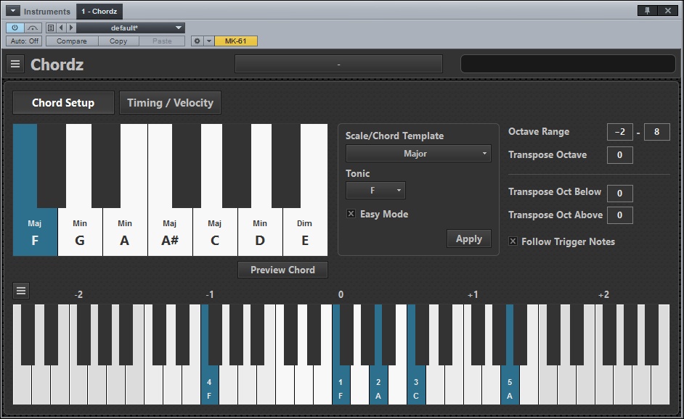Image resolution: width=684 pixels, height=419 pixels.
Task: Select the Min D trigger key
Action: click(x=260, y=233)
